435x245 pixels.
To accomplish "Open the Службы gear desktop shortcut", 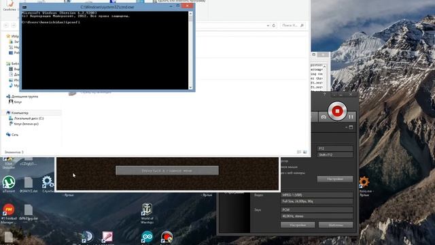I will [48, 184].
